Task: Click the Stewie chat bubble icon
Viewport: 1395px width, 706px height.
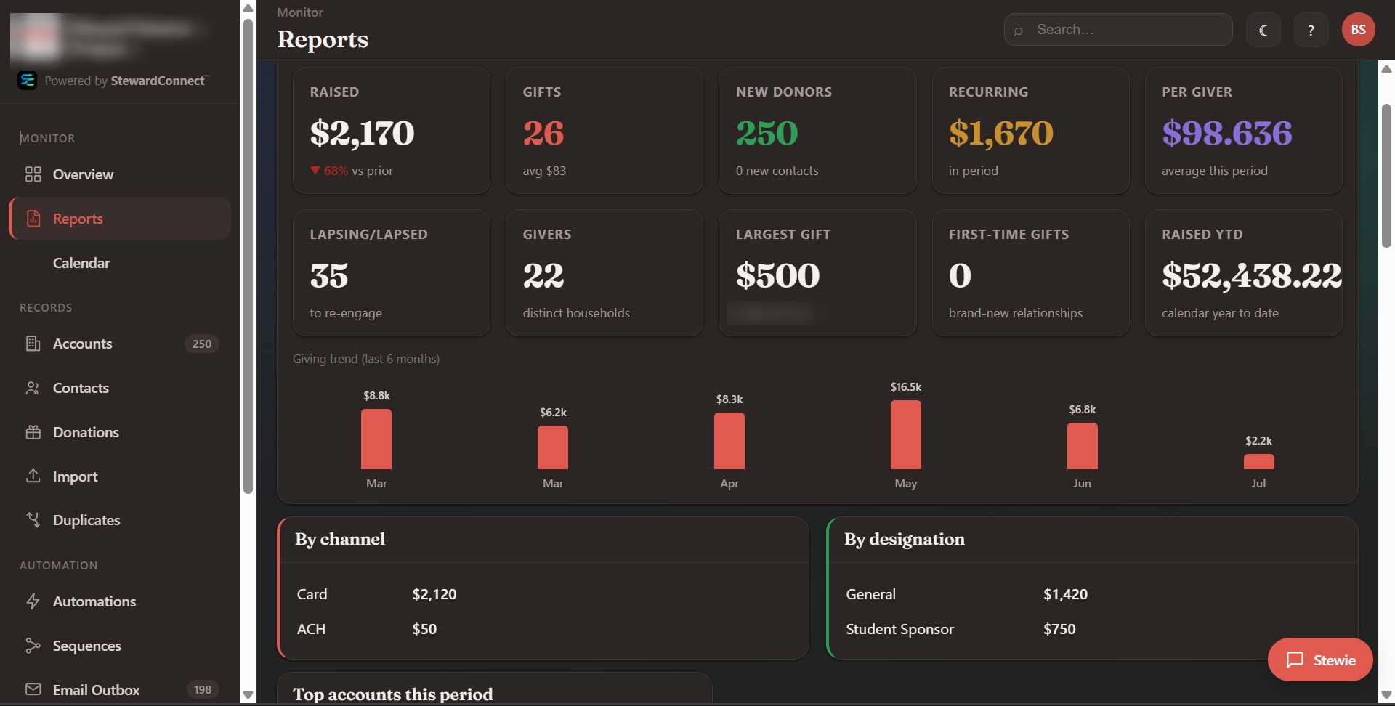Action: 1295,660
